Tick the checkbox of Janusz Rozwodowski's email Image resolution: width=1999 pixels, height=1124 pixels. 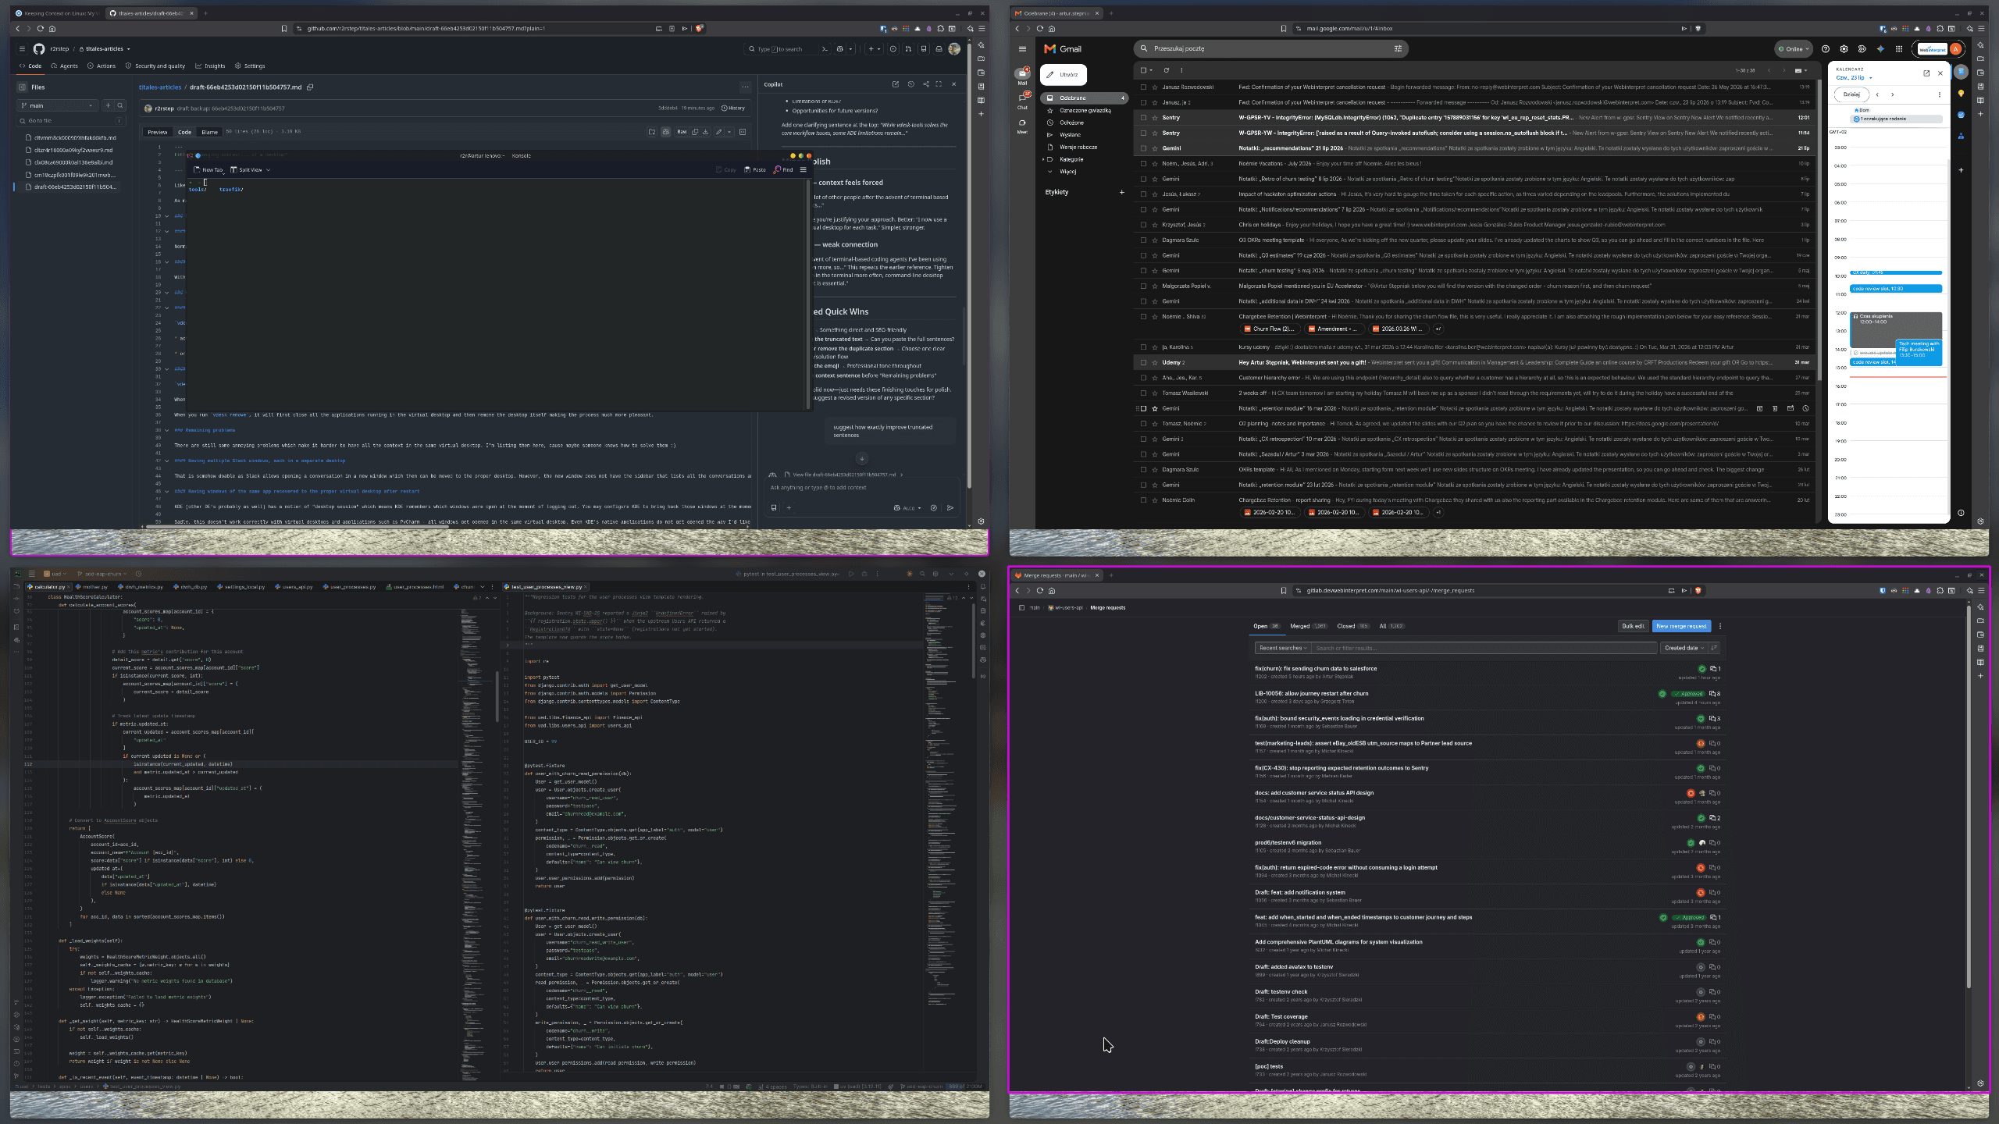click(x=1144, y=87)
